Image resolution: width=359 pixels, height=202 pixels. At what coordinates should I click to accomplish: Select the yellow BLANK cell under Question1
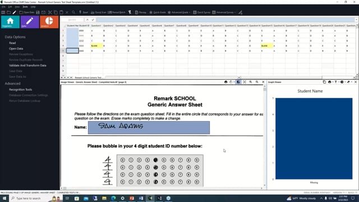pyautogui.click(x=96, y=46)
